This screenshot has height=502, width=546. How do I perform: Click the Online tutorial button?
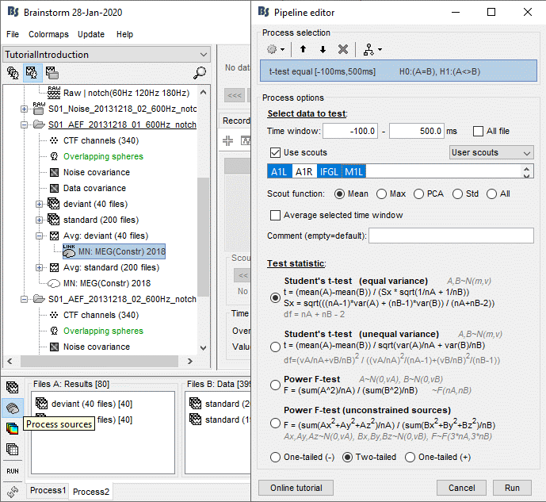296,487
